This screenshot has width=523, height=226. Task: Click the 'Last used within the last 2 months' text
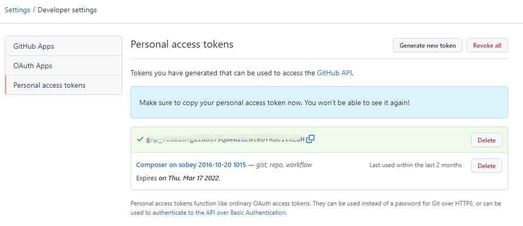coord(415,165)
